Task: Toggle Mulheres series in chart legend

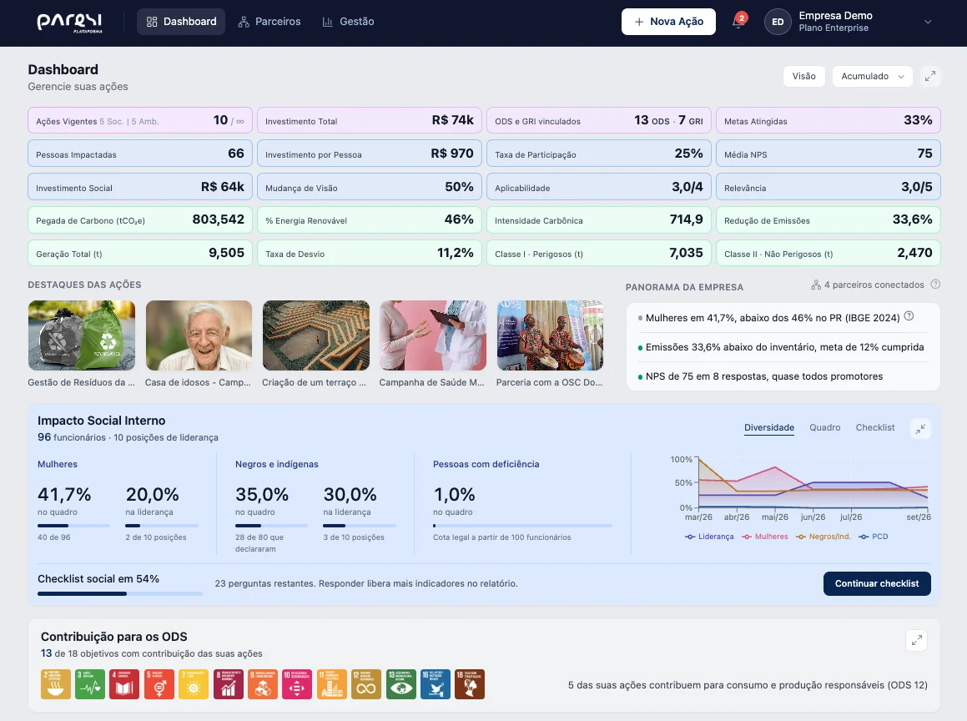Action: point(765,537)
